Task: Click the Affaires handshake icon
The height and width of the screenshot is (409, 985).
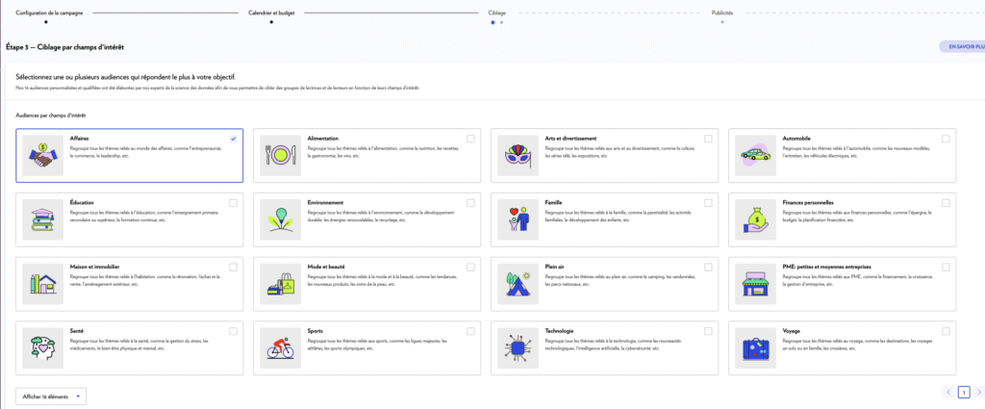Action: [x=42, y=155]
